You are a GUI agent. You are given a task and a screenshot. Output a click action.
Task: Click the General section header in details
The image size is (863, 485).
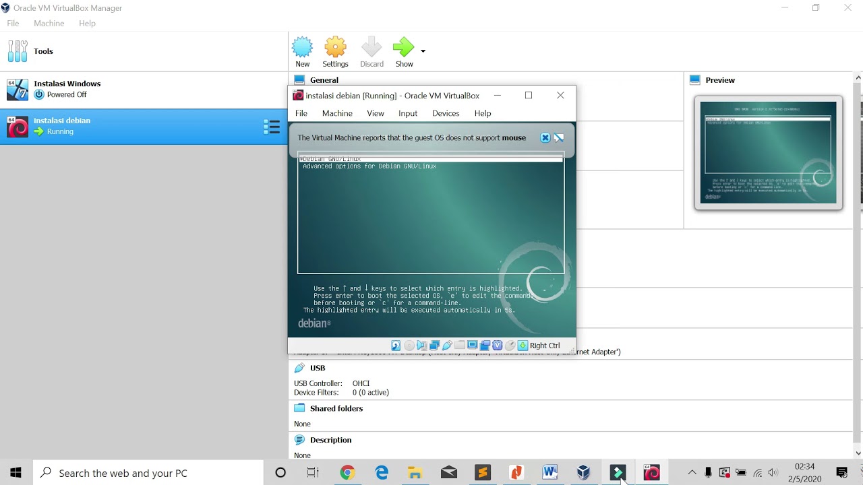[324, 79]
